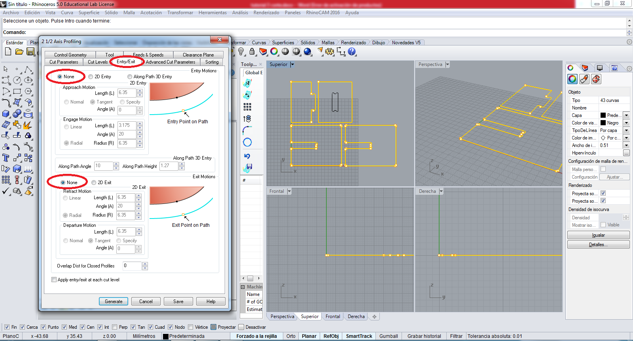
Task: Click the blue arc icon in RhinoCAM panel
Action: 248,130
